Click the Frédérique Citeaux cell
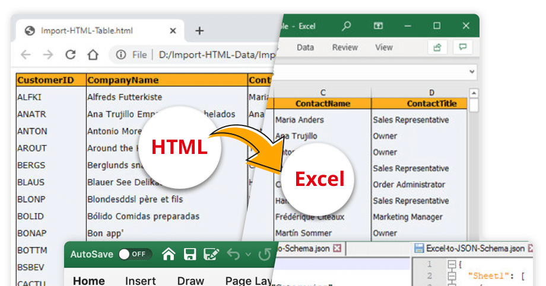 coord(310,217)
